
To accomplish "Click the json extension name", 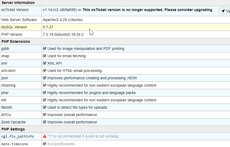I will [4, 78].
